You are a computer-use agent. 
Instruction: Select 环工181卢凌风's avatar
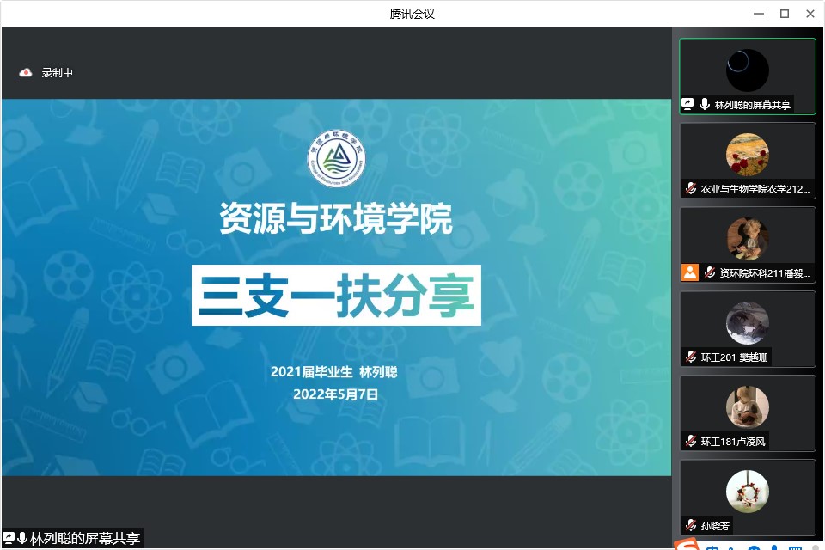[x=747, y=407]
